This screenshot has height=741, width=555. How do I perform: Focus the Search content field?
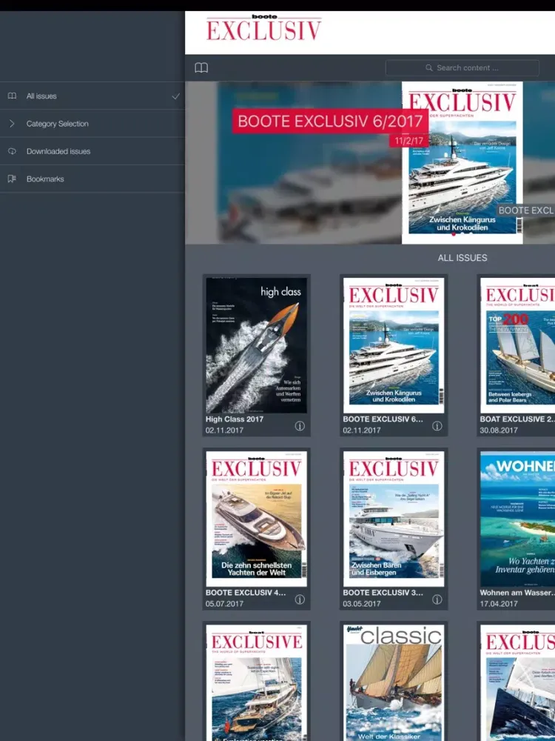pos(462,67)
